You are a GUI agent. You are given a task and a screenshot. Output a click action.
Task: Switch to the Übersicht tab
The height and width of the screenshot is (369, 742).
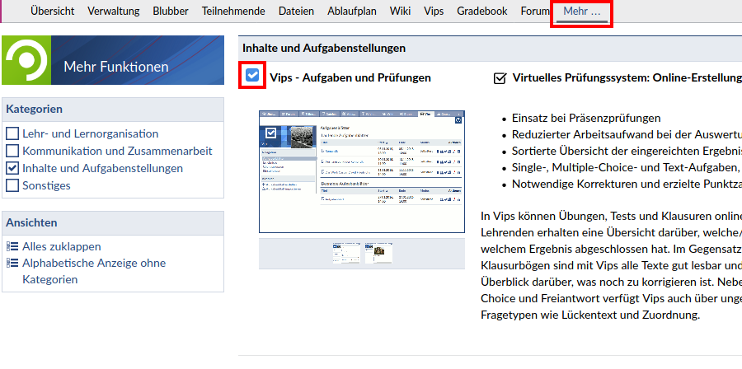[x=52, y=12]
